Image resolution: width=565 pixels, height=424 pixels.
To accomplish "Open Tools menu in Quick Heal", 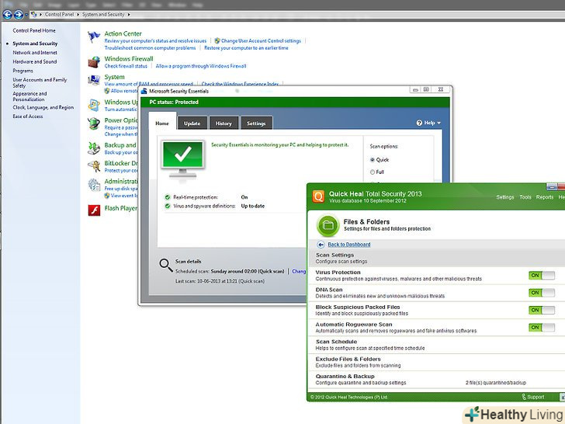I will pyautogui.click(x=525, y=197).
